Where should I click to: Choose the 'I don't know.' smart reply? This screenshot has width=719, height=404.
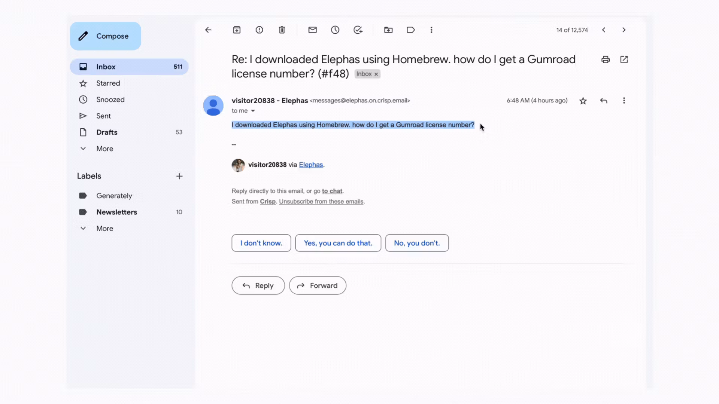point(261,243)
